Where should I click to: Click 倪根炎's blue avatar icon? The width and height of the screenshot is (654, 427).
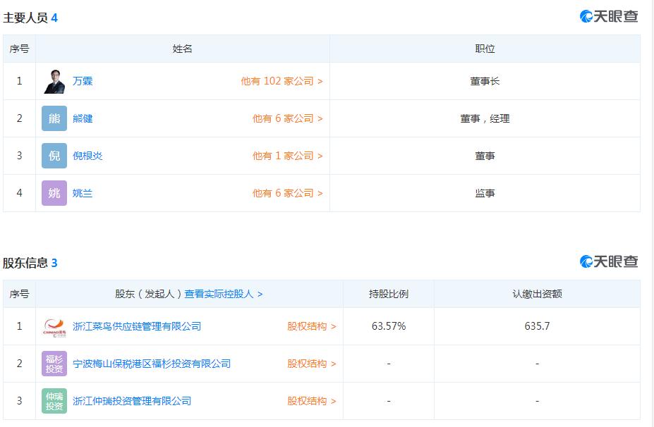pyautogui.click(x=54, y=156)
